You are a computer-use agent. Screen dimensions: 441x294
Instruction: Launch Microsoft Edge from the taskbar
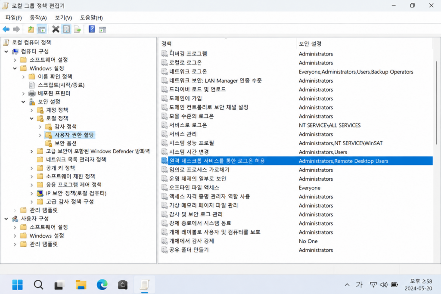tap(102, 285)
